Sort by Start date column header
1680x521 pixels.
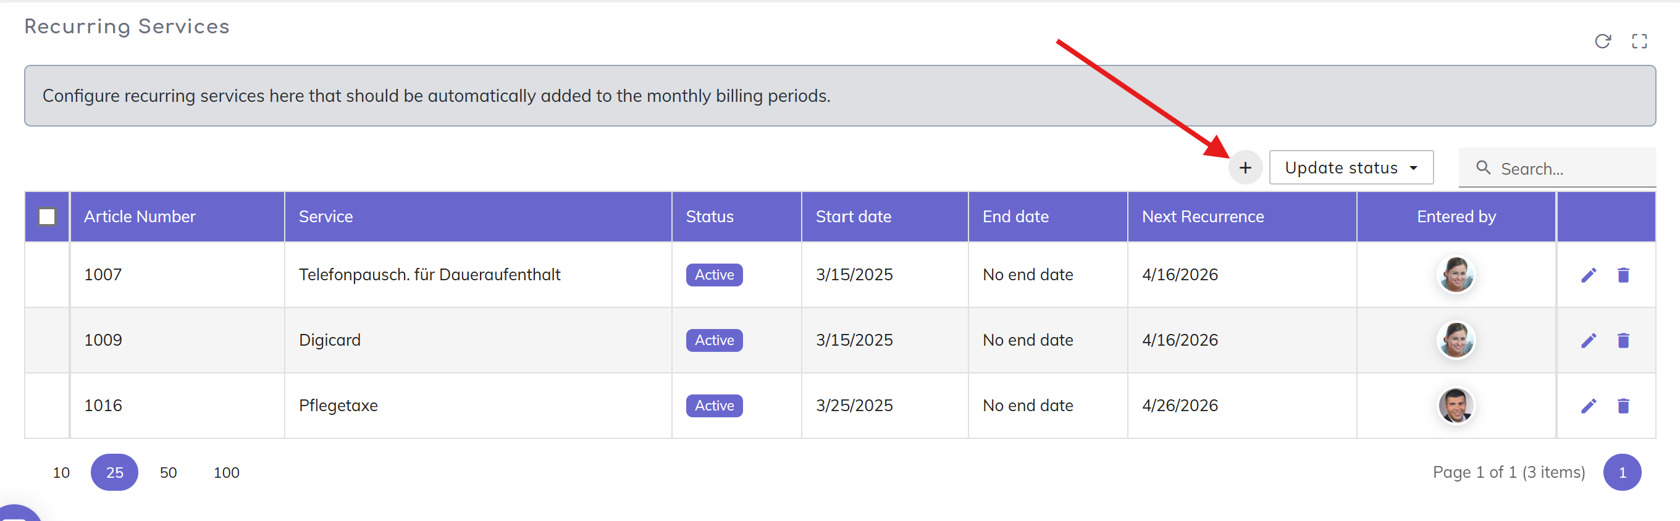tap(853, 217)
